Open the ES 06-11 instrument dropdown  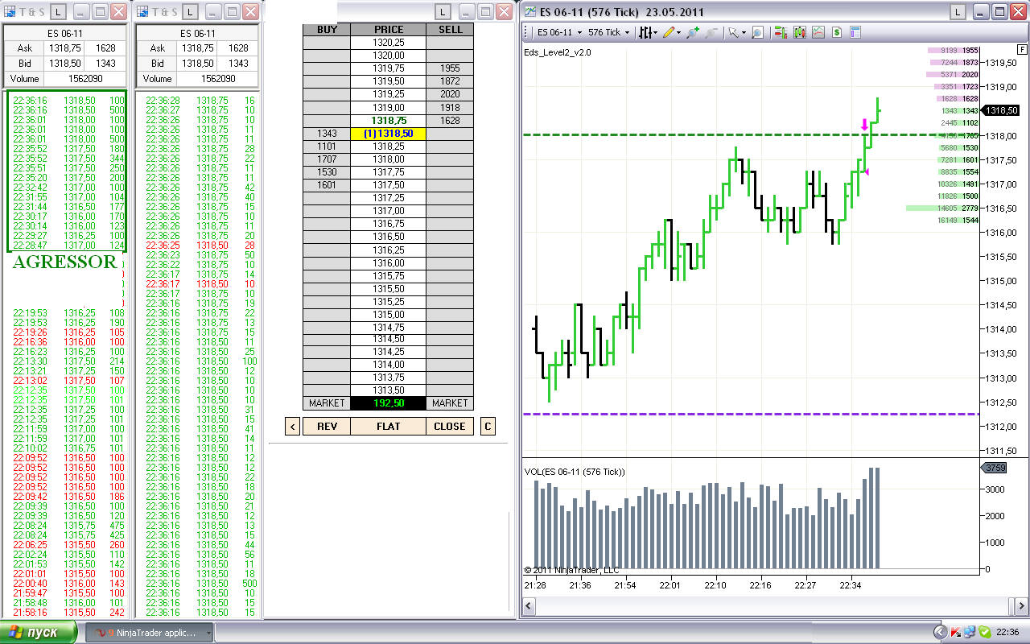558,32
